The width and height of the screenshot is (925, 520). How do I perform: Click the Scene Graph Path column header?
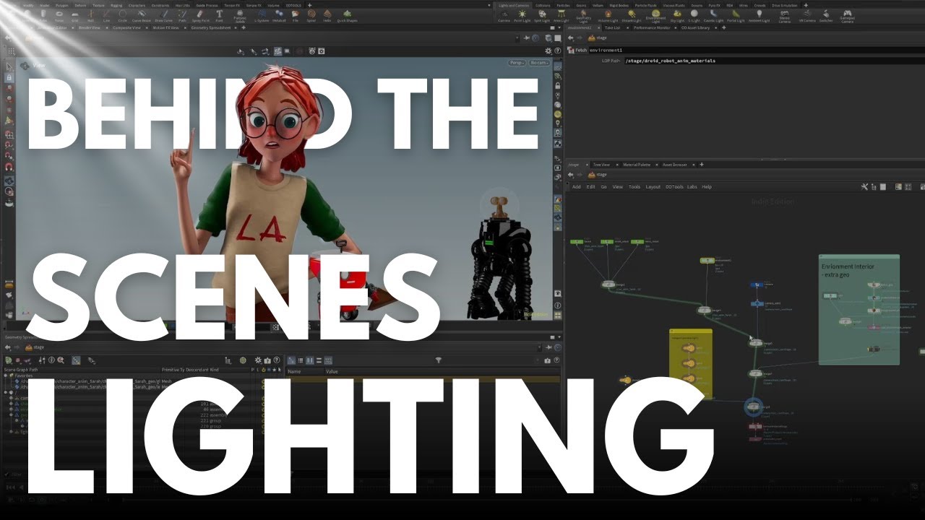click(x=21, y=370)
